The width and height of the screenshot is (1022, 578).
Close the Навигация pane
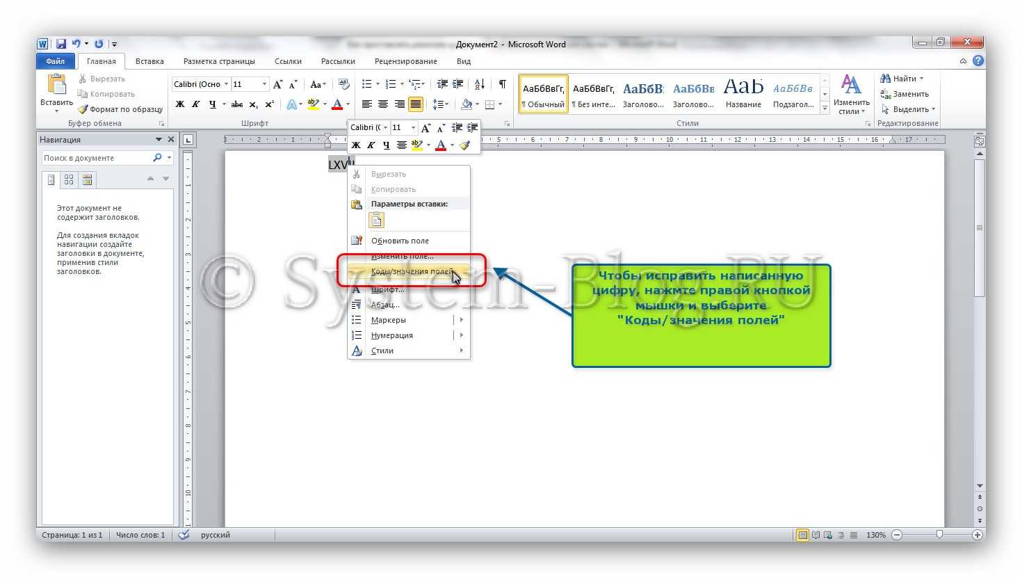pyautogui.click(x=171, y=139)
